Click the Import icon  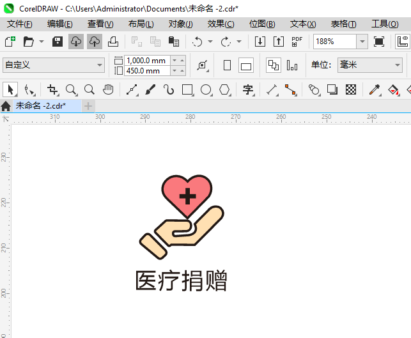(x=260, y=42)
